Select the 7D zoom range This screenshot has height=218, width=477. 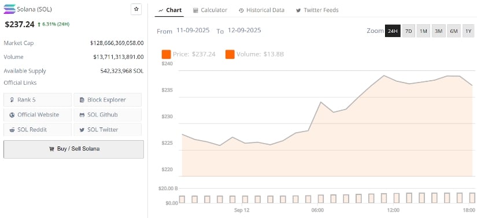(409, 31)
